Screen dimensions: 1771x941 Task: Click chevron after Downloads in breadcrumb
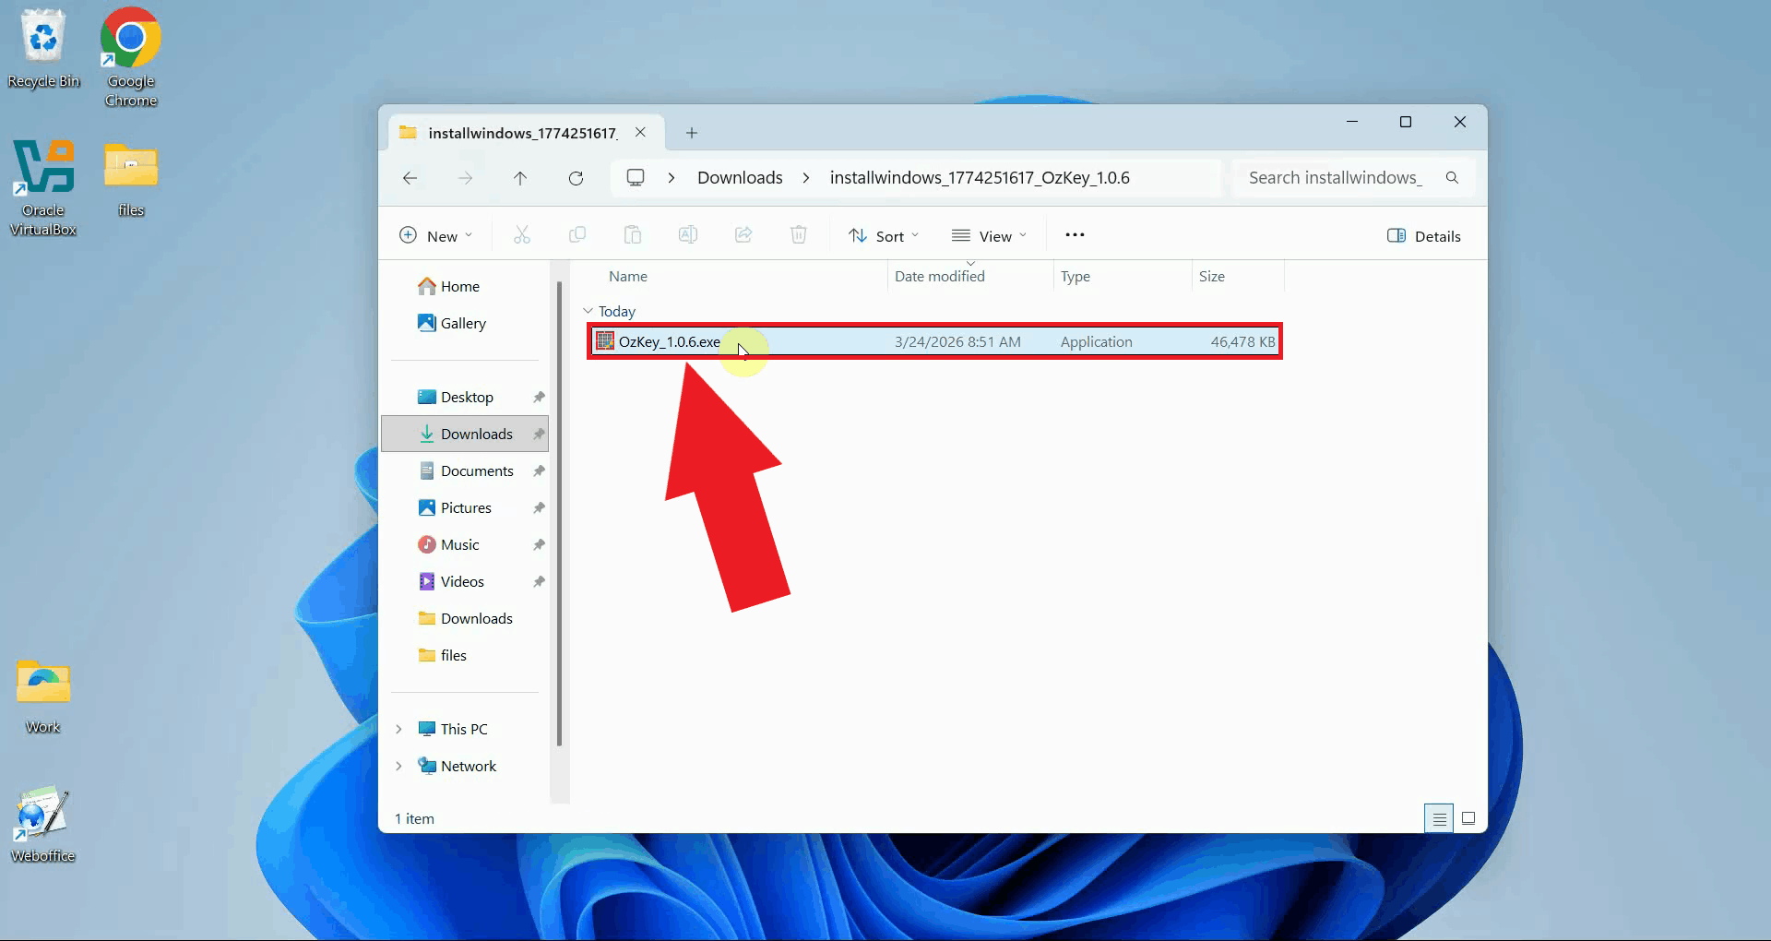point(806,177)
